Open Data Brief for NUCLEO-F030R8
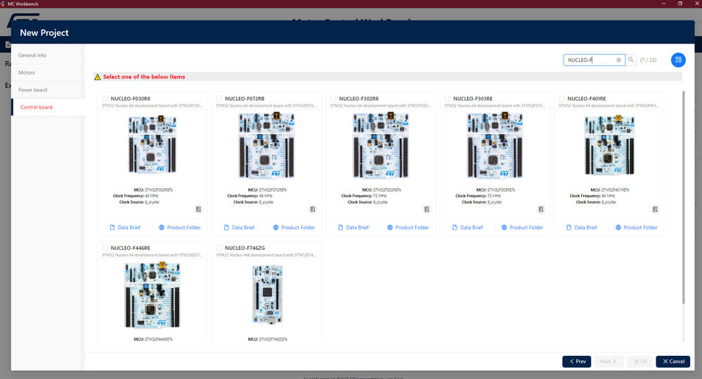The height and width of the screenshot is (379, 702). [x=125, y=227]
